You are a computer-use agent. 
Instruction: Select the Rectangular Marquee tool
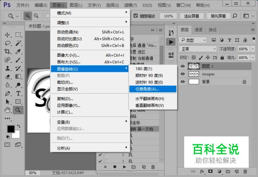(x=18, y=35)
